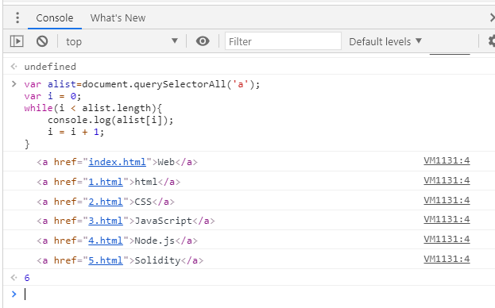Follow the index.html link in output
This screenshot has height=308, width=495.
(x=117, y=162)
